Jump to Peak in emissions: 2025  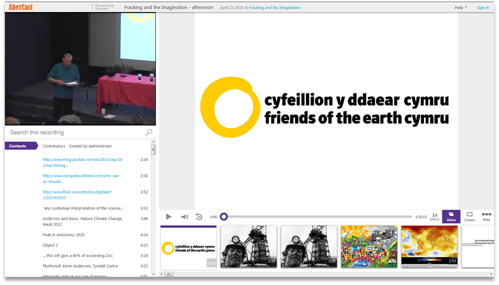64,234
